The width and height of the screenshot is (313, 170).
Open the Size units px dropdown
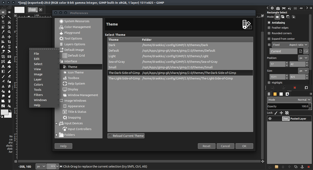[x=303, y=70]
